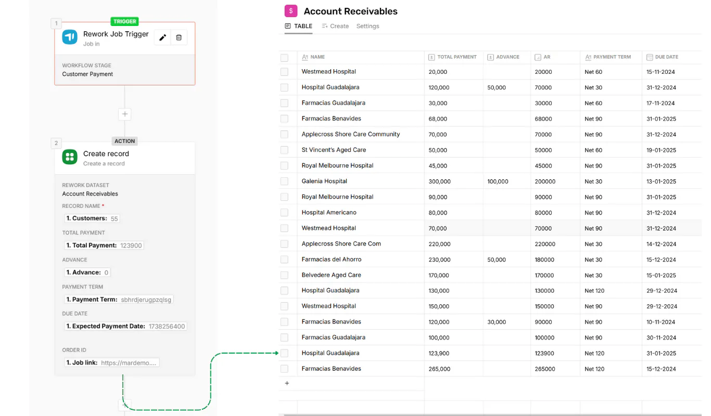Image resolution: width=711 pixels, height=416 pixels.
Task: Click the Expected Payment Date mapped field
Action: [x=125, y=327]
